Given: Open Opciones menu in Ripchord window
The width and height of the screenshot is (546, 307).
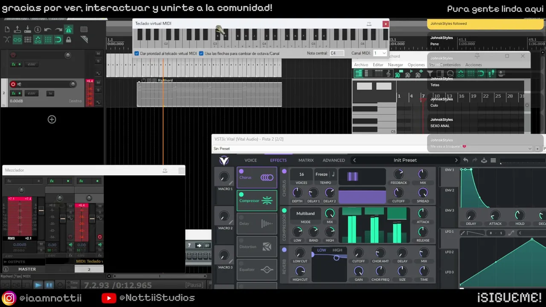Looking at the screenshot, I should 416,65.
